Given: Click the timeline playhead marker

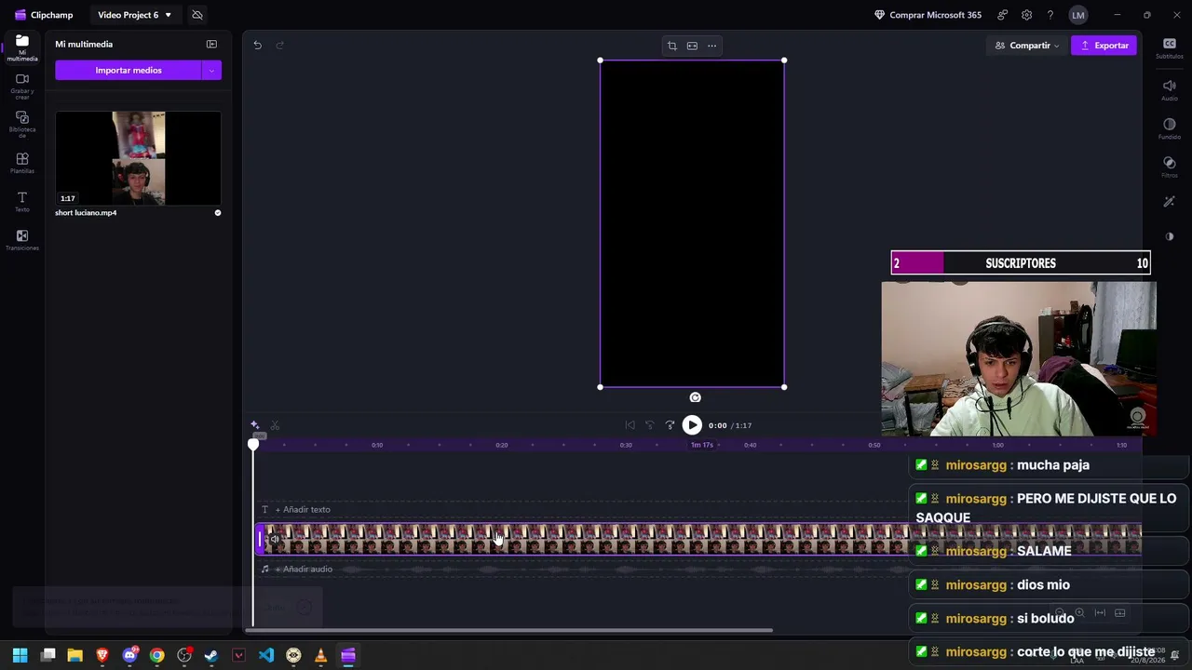Looking at the screenshot, I should pyautogui.click(x=253, y=445).
